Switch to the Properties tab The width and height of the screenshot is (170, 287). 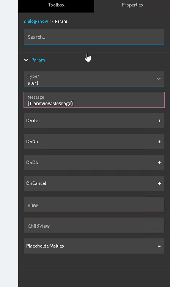pyautogui.click(x=132, y=5)
